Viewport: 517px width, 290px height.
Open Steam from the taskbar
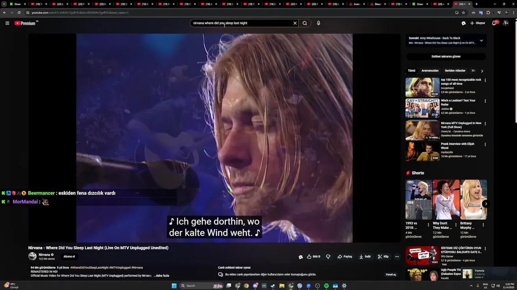coord(273,286)
